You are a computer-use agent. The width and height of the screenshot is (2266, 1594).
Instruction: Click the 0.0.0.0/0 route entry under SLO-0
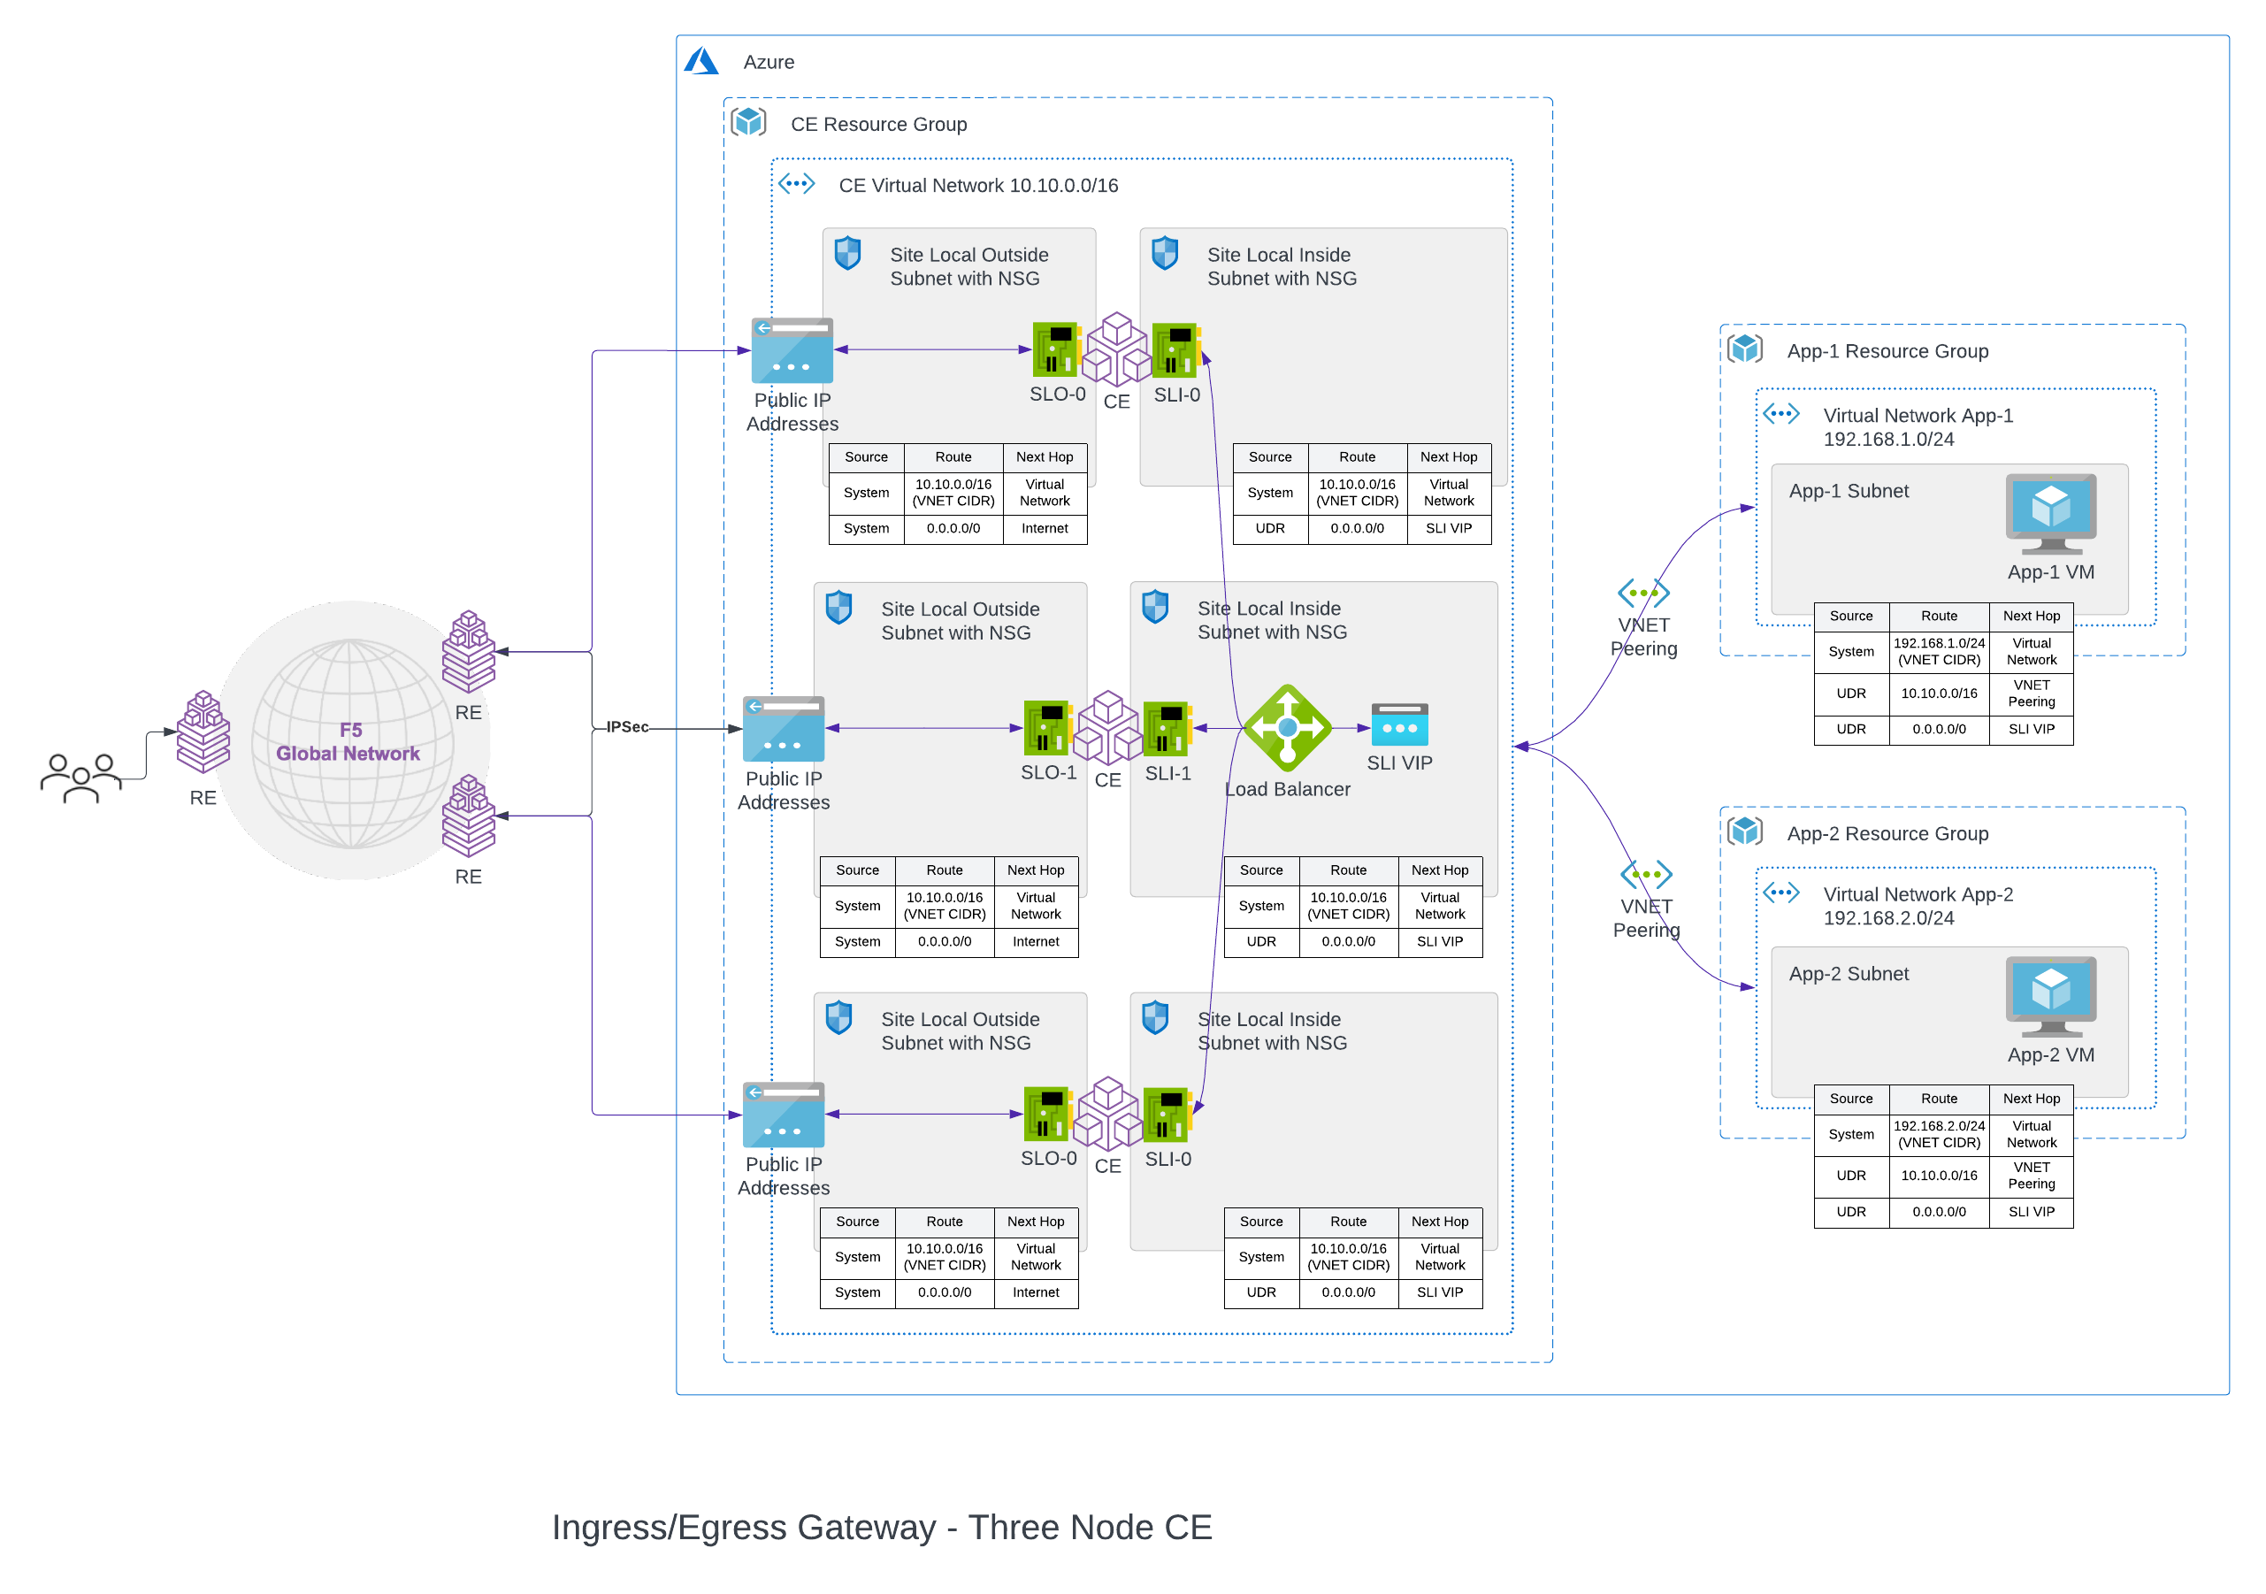pos(953,528)
